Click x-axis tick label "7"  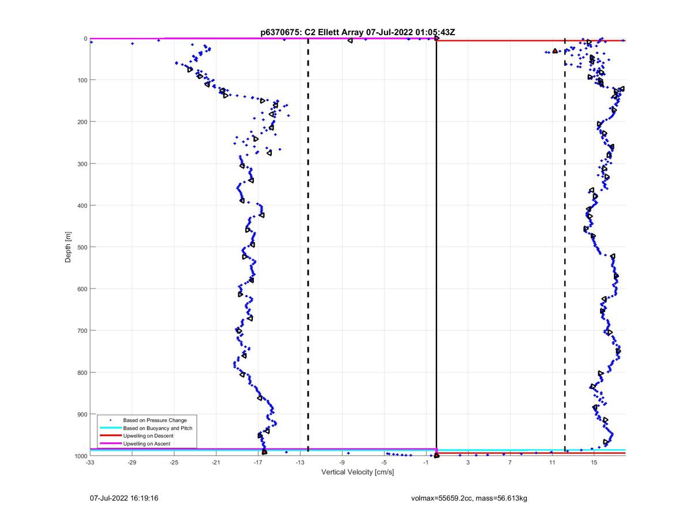[510, 462]
